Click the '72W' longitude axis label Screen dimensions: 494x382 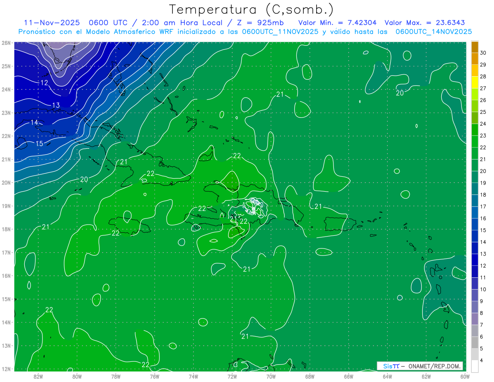click(x=232, y=376)
